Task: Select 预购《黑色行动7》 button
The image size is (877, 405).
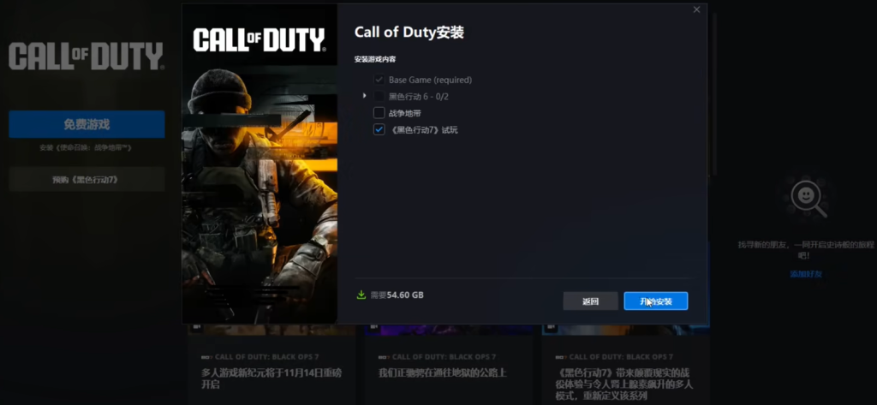Action: tap(87, 179)
